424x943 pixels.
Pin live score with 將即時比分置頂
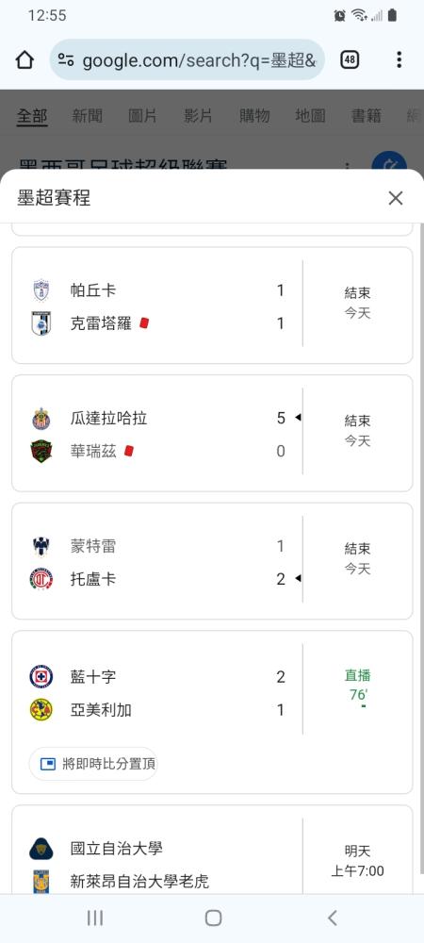coord(93,764)
